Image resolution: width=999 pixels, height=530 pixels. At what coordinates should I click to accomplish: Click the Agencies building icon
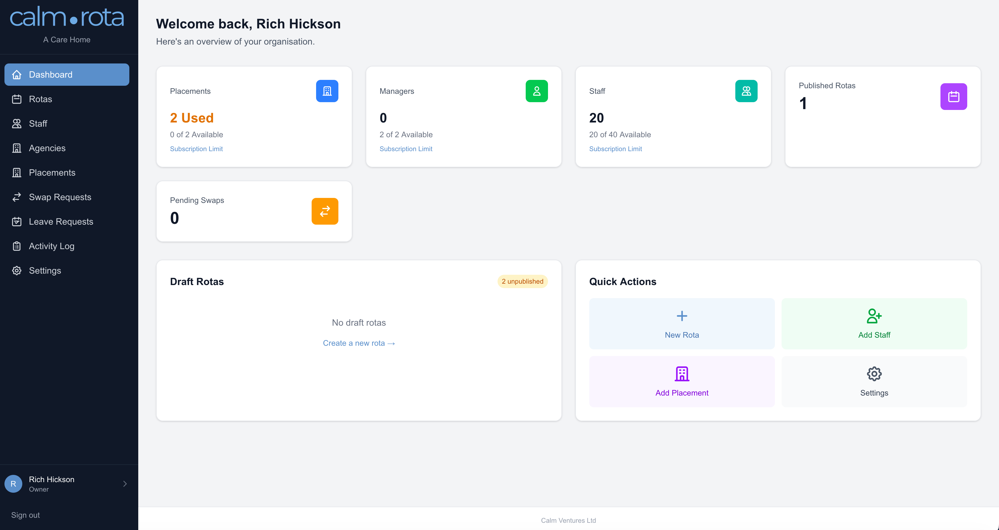coord(17,148)
